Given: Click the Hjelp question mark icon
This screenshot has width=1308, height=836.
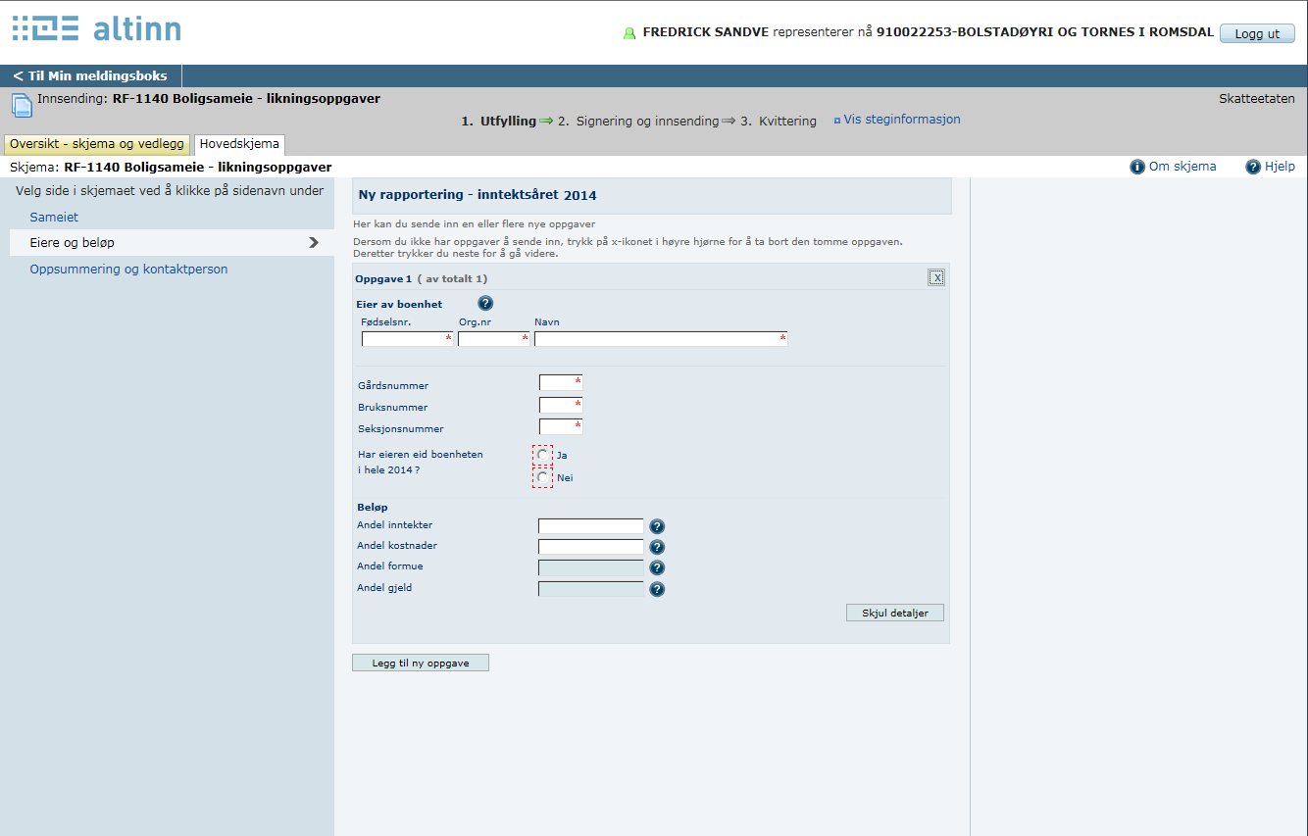Looking at the screenshot, I should tap(1253, 167).
